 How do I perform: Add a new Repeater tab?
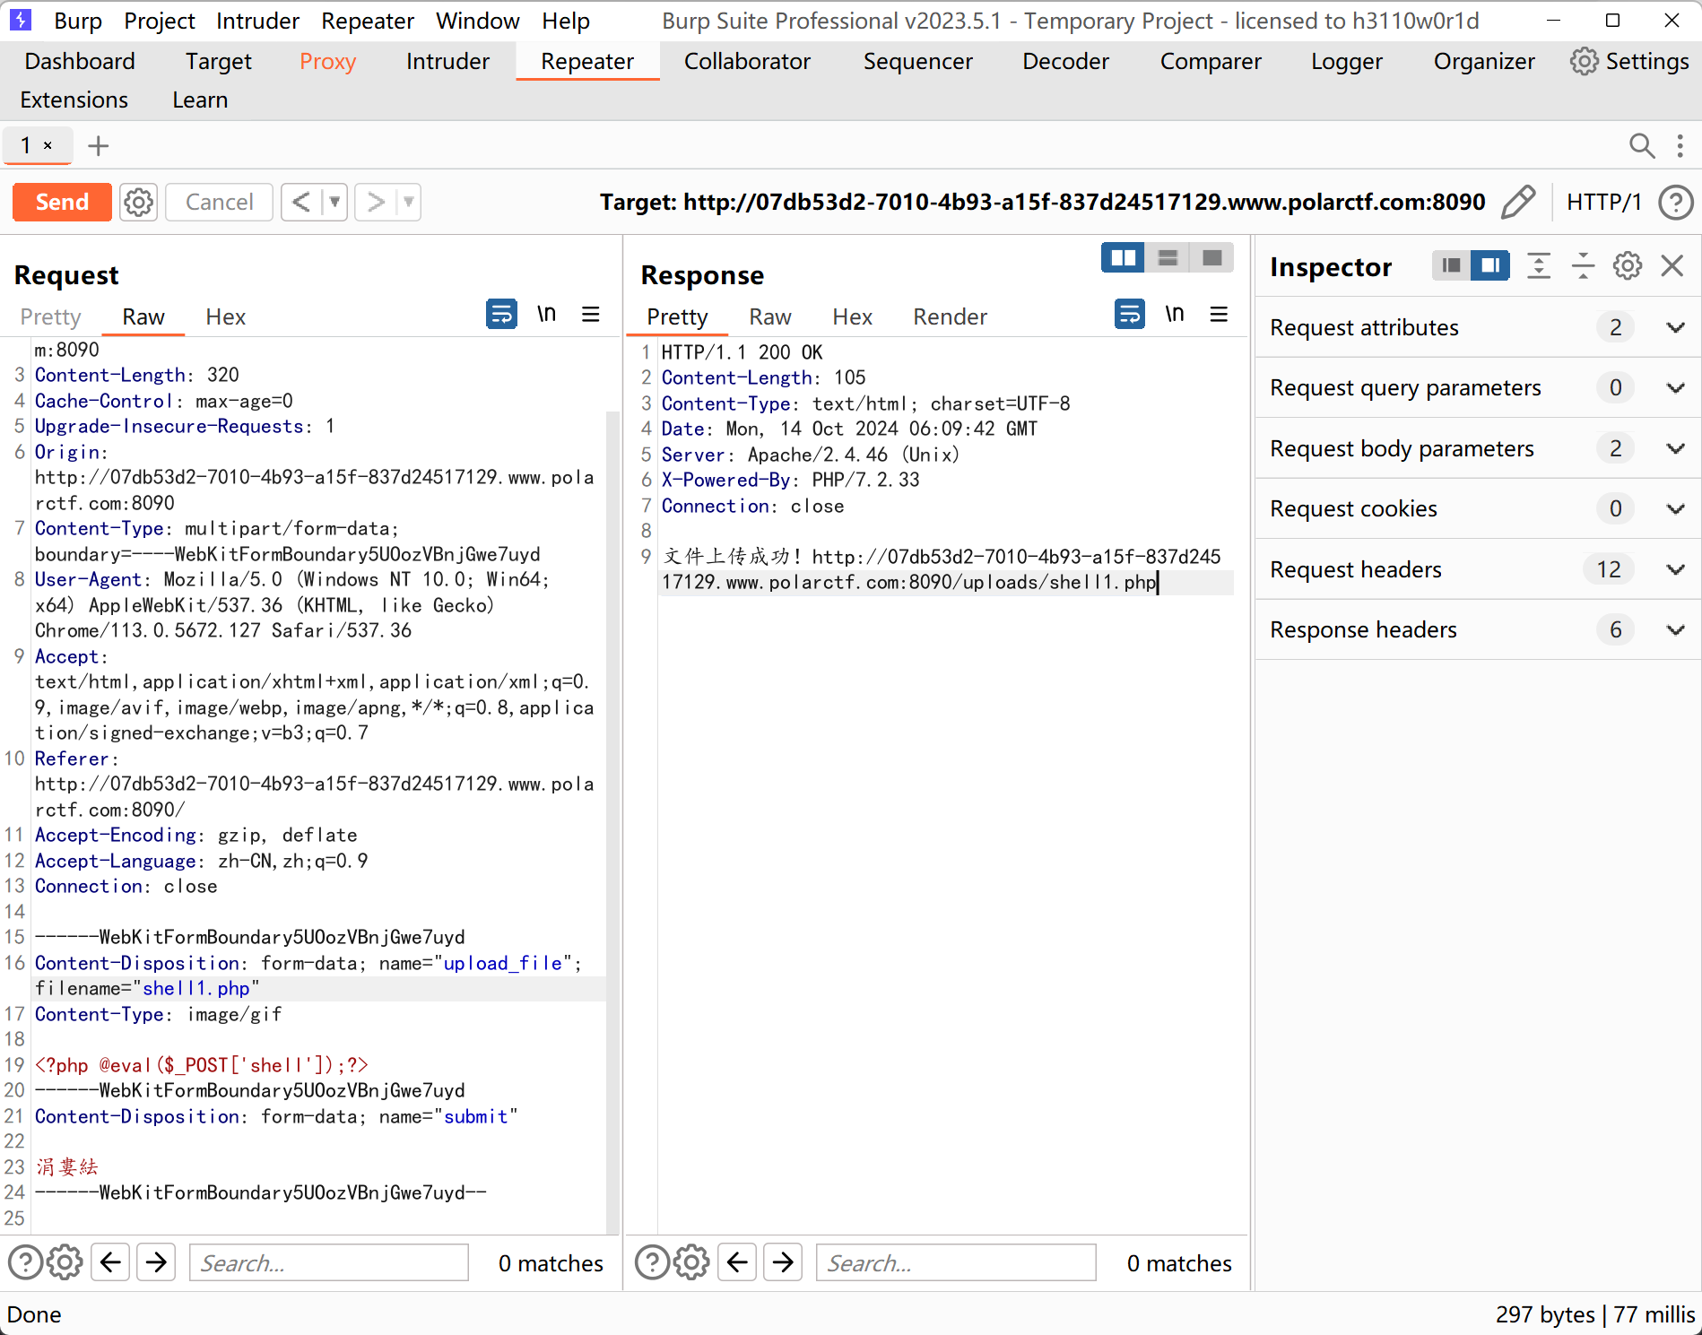pos(98,145)
